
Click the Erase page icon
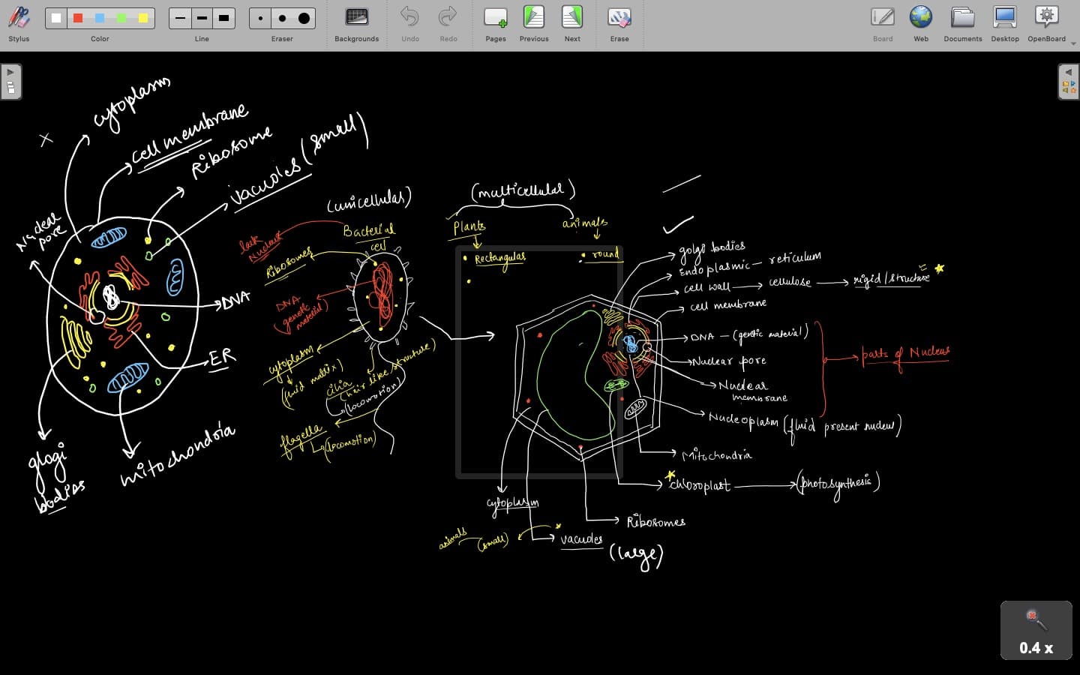(619, 18)
